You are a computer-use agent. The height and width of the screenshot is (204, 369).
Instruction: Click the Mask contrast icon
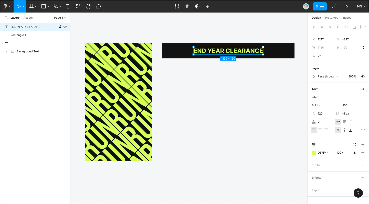click(x=197, y=6)
